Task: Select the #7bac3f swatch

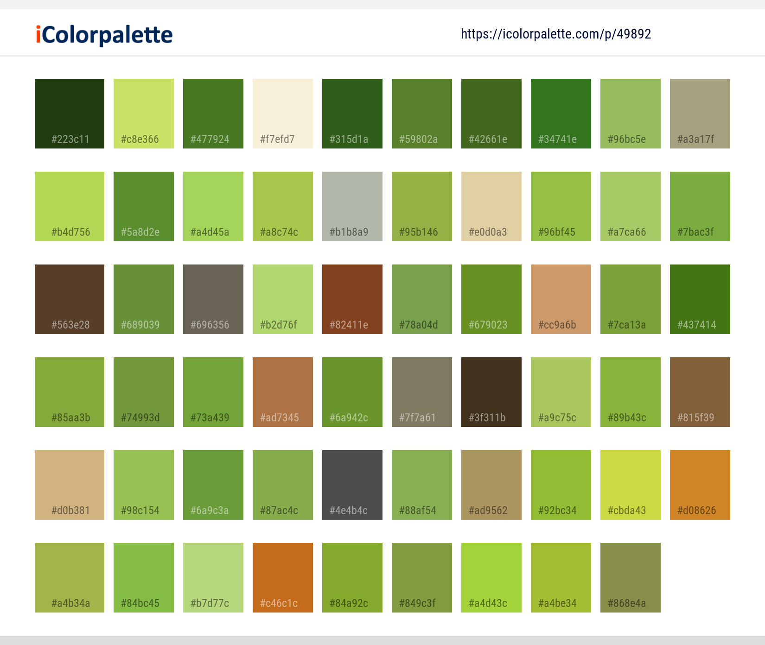Action: pos(700,206)
